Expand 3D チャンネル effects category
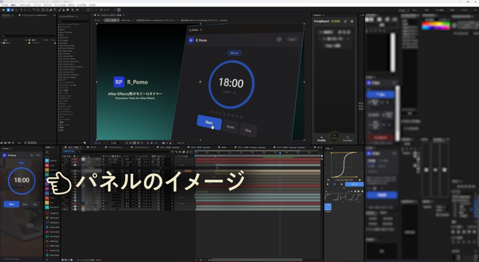Screen dimensions: 479x262 (58, 27)
